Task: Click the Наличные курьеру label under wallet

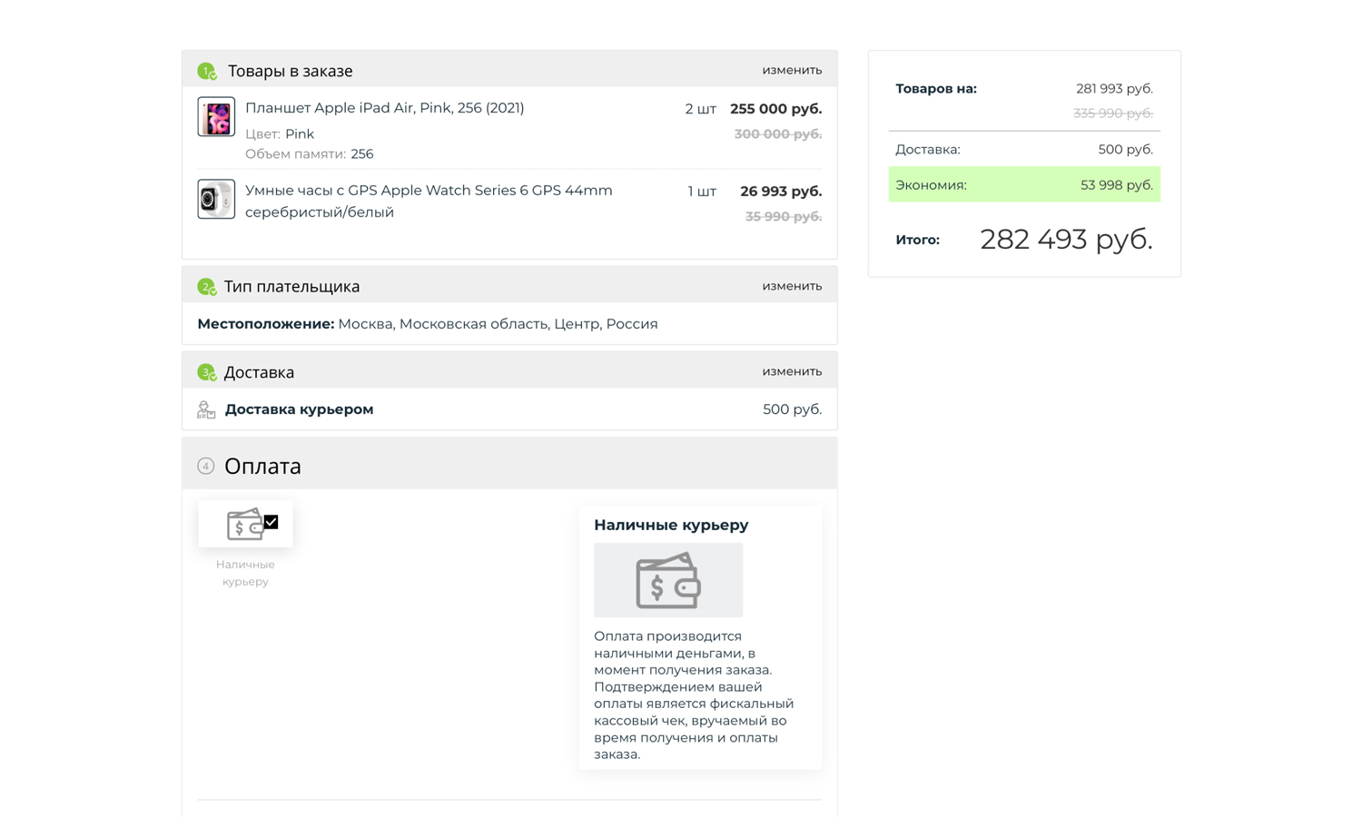Action: pyautogui.click(x=245, y=573)
